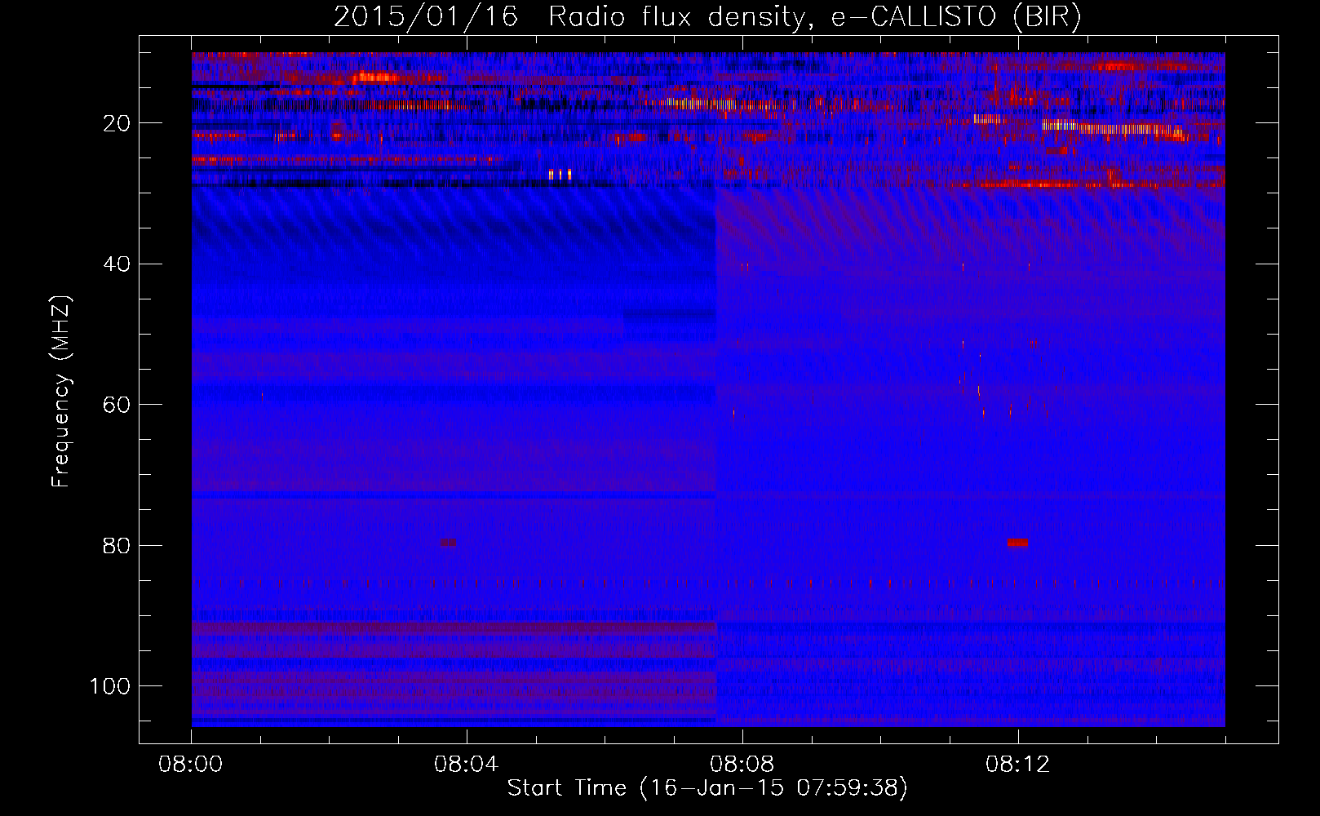Click the 80 MHz frequency tick label
The width and height of the screenshot is (1320, 816).
117,546
